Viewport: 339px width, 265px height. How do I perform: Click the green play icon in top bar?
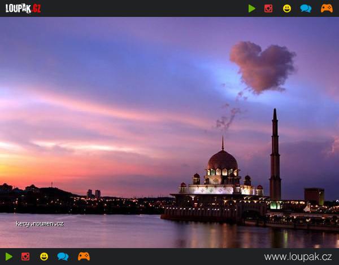(251, 8)
